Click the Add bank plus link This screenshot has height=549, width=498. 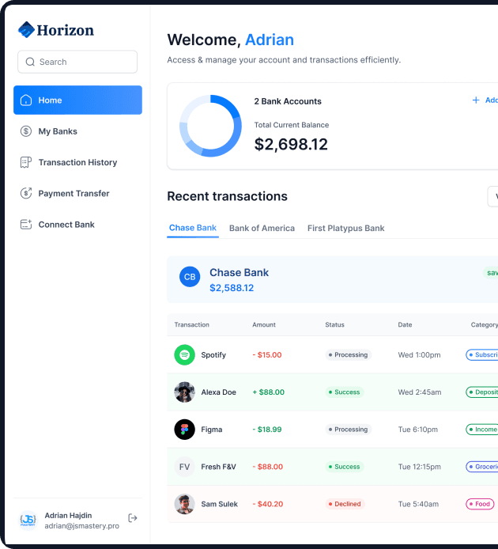coord(485,100)
